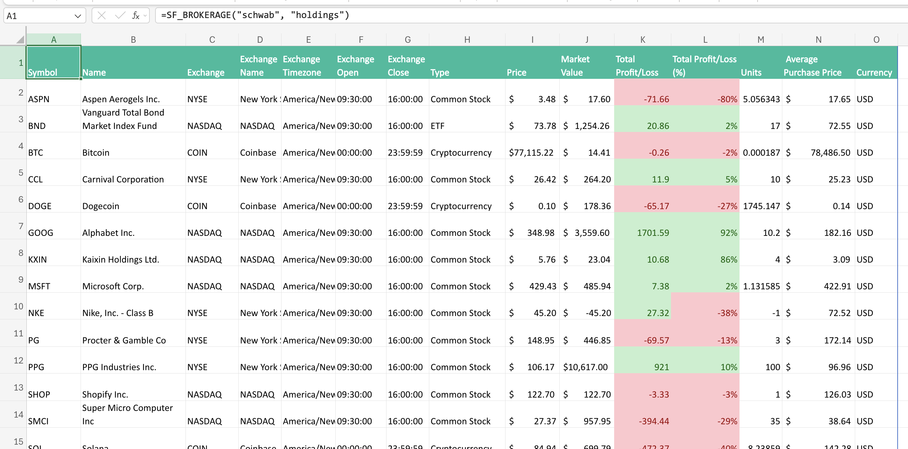
Task: Select column K header
Action: tap(643, 39)
